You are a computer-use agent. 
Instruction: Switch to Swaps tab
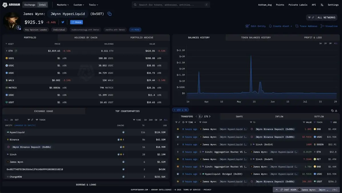coord(239,116)
